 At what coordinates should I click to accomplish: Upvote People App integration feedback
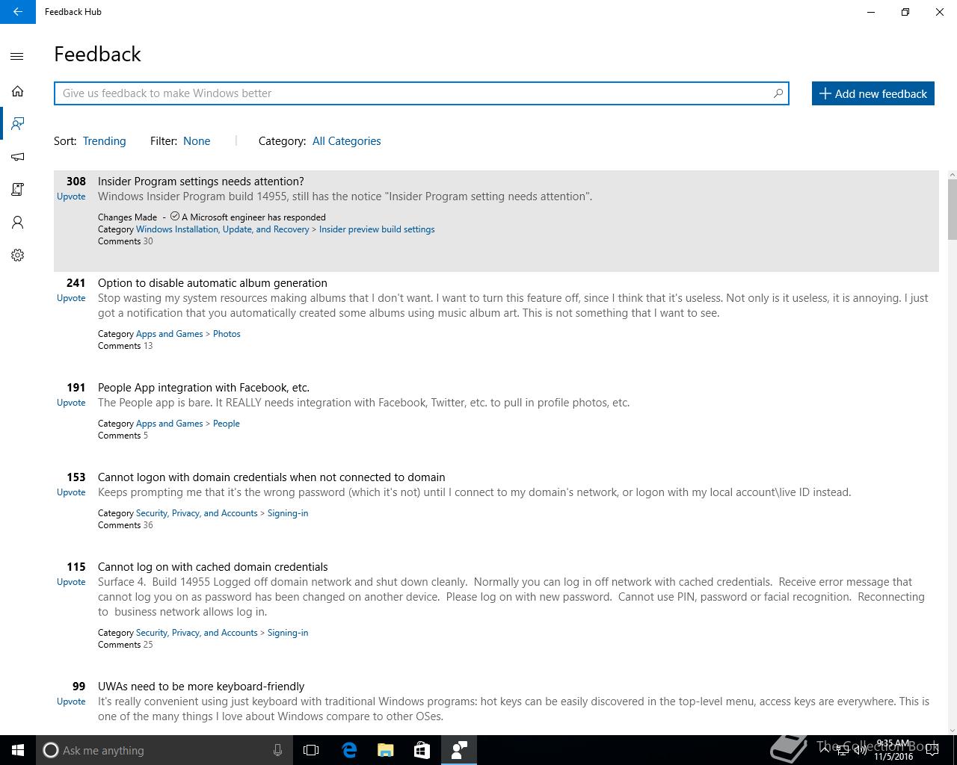pos(71,403)
